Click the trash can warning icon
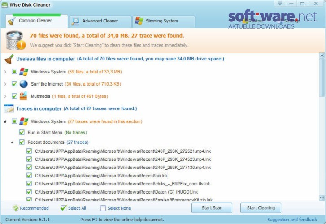The height and width of the screenshot is (224, 326). (x=16, y=40)
